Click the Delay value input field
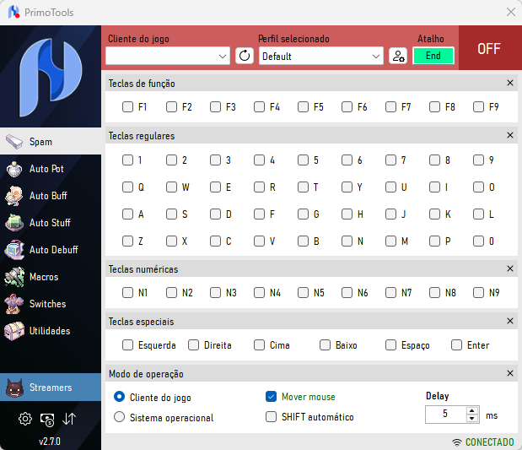 click(x=446, y=415)
